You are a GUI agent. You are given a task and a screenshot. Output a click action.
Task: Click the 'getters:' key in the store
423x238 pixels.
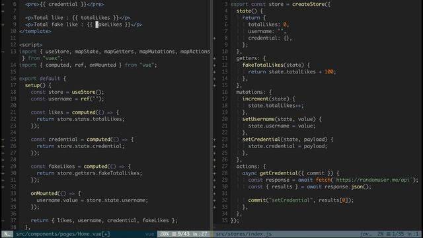click(x=249, y=58)
